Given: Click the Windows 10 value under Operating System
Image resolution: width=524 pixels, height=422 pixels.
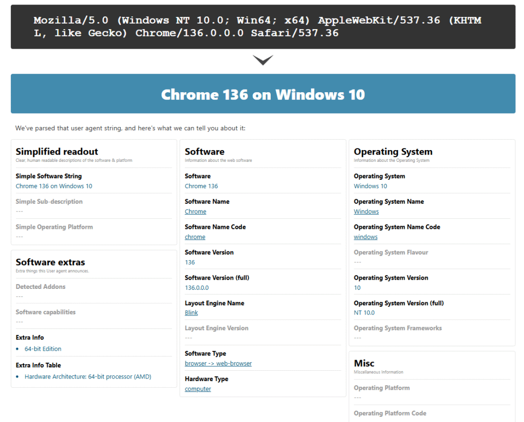Looking at the screenshot, I should [x=370, y=186].
